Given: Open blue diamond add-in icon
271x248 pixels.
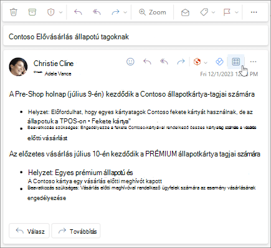Looking at the screenshot, I should pos(219,62).
